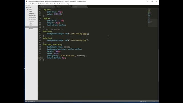
Task: Collapse the Layout2 folder in sidebar
Action: click(x=27, y=8)
